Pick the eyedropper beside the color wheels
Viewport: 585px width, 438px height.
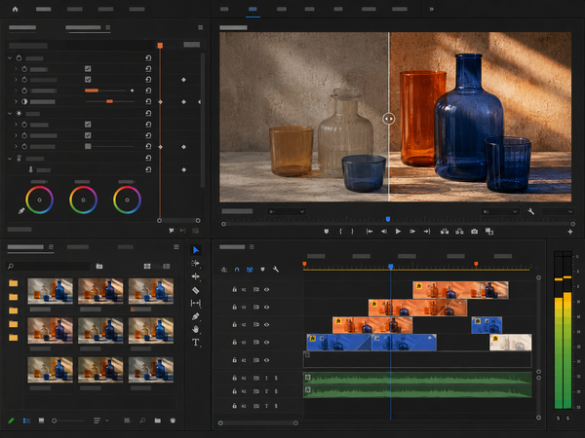[21, 211]
